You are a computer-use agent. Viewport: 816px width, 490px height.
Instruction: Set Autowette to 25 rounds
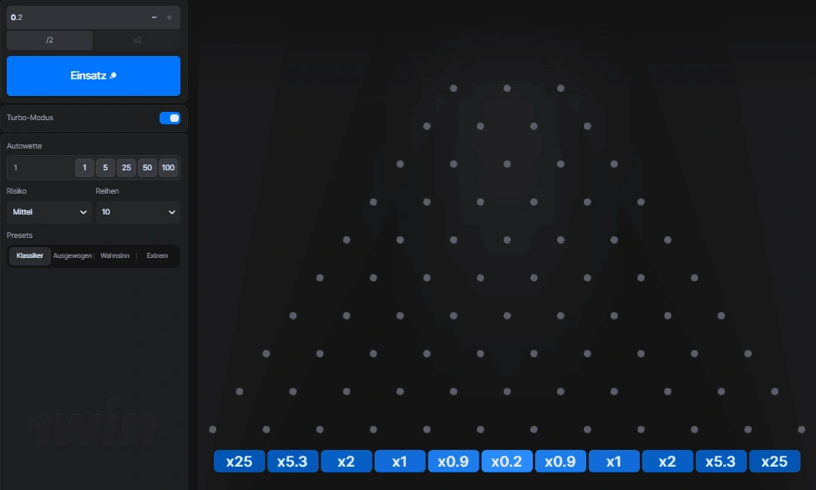tap(126, 168)
